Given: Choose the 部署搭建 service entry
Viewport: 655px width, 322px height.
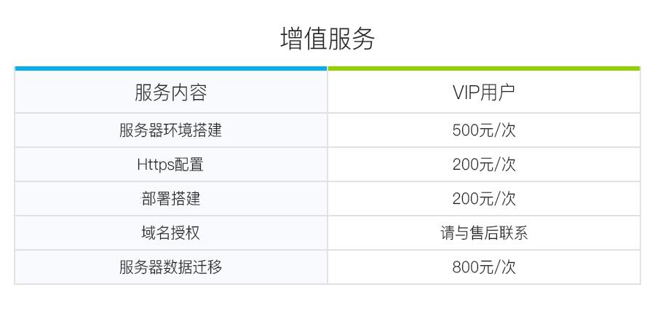Looking at the screenshot, I should coord(171,199).
